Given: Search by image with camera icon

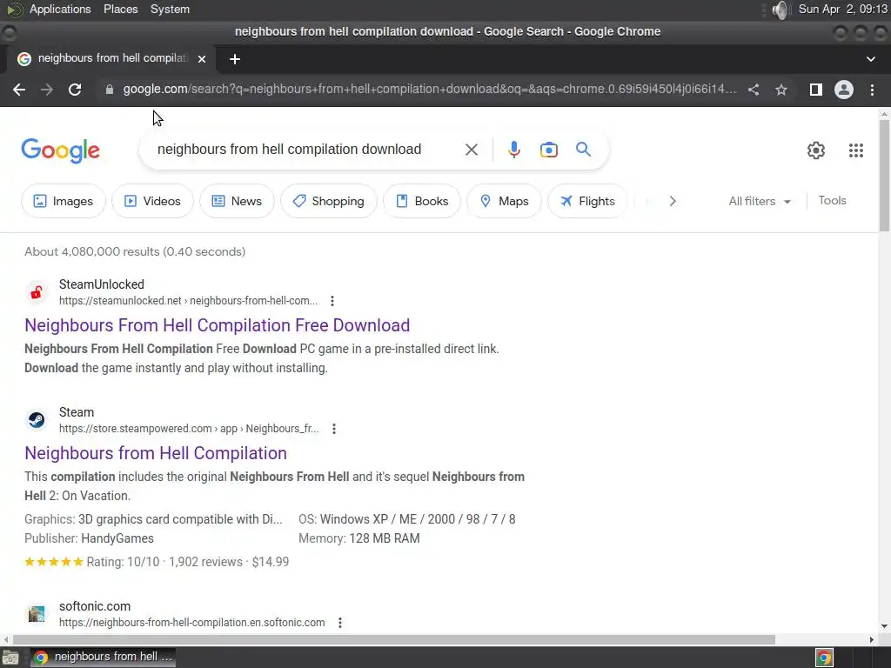Looking at the screenshot, I should click(548, 150).
